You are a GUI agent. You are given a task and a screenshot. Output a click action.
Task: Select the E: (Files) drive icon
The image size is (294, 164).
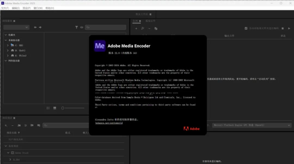[12, 56]
